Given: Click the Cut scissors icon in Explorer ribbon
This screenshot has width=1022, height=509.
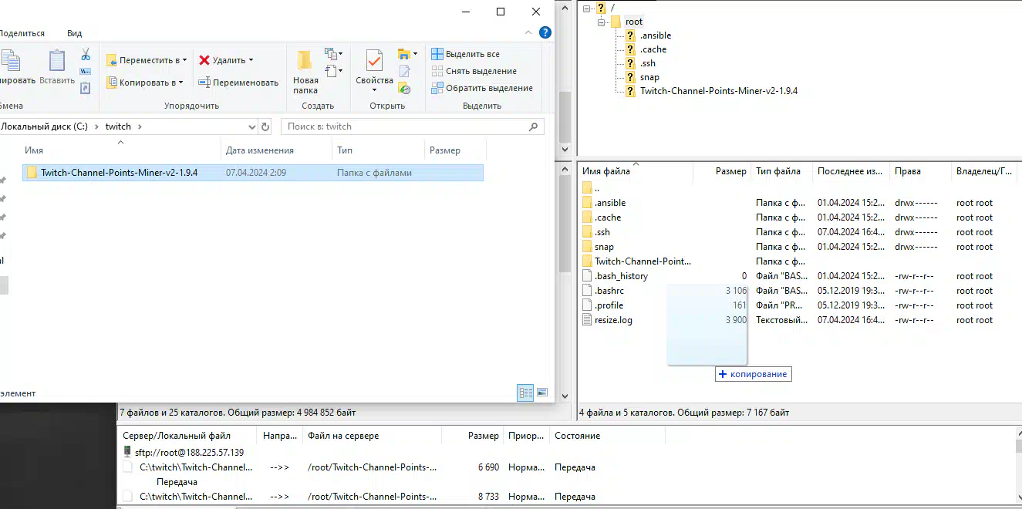Looking at the screenshot, I should pyautogui.click(x=86, y=55).
